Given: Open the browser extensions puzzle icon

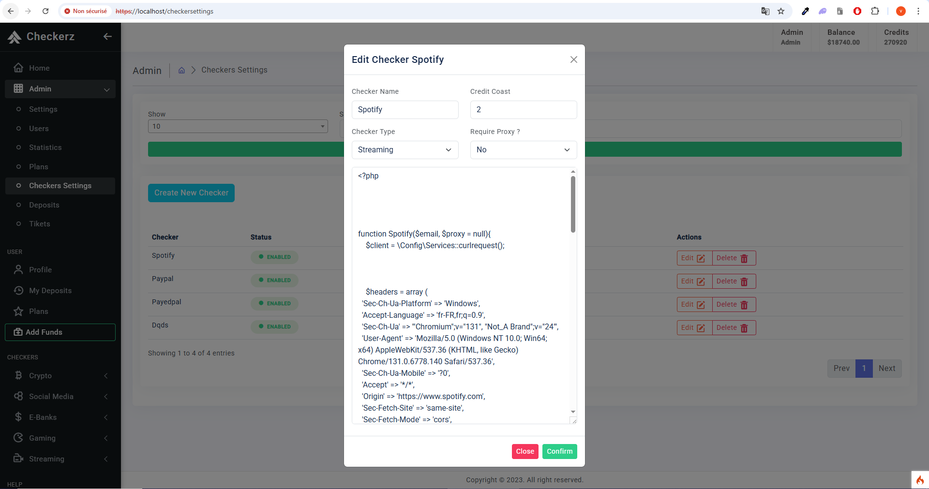Looking at the screenshot, I should click(x=875, y=11).
